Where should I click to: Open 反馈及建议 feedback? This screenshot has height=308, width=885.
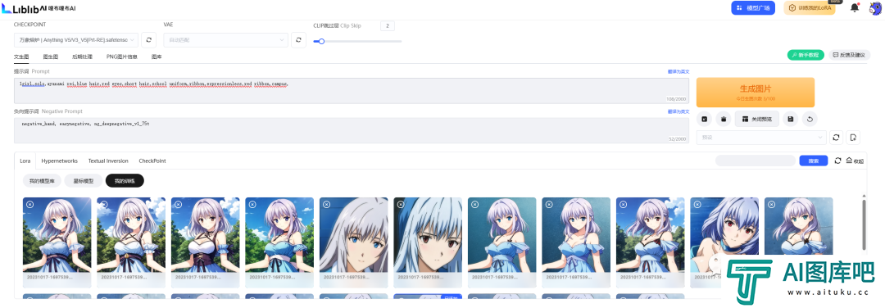[x=849, y=55]
